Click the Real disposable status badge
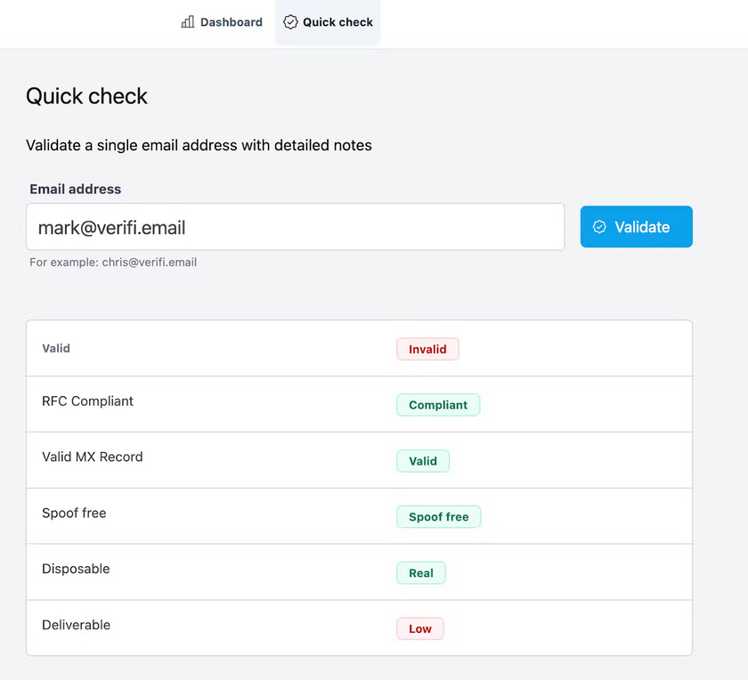 click(421, 573)
